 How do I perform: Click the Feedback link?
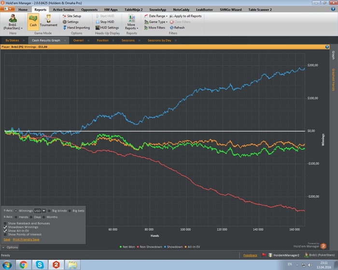pyautogui.click(x=250, y=255)
